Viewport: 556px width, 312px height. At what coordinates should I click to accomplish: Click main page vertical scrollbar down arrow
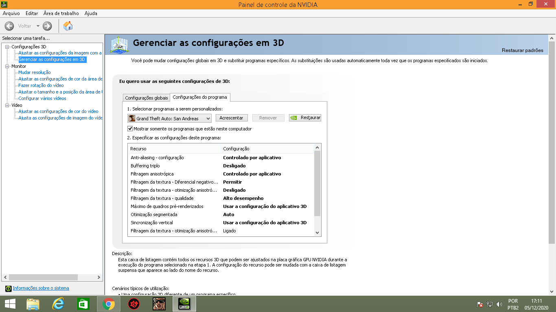(552, 292)
